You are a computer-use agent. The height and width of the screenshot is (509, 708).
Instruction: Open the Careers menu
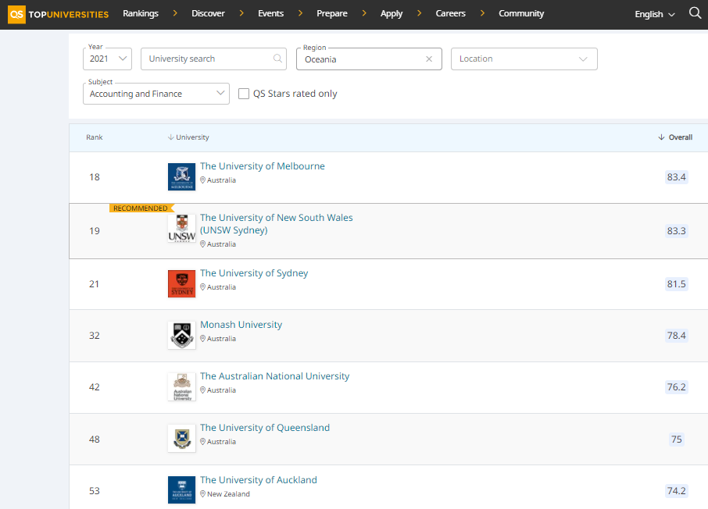tap(450, 13)
